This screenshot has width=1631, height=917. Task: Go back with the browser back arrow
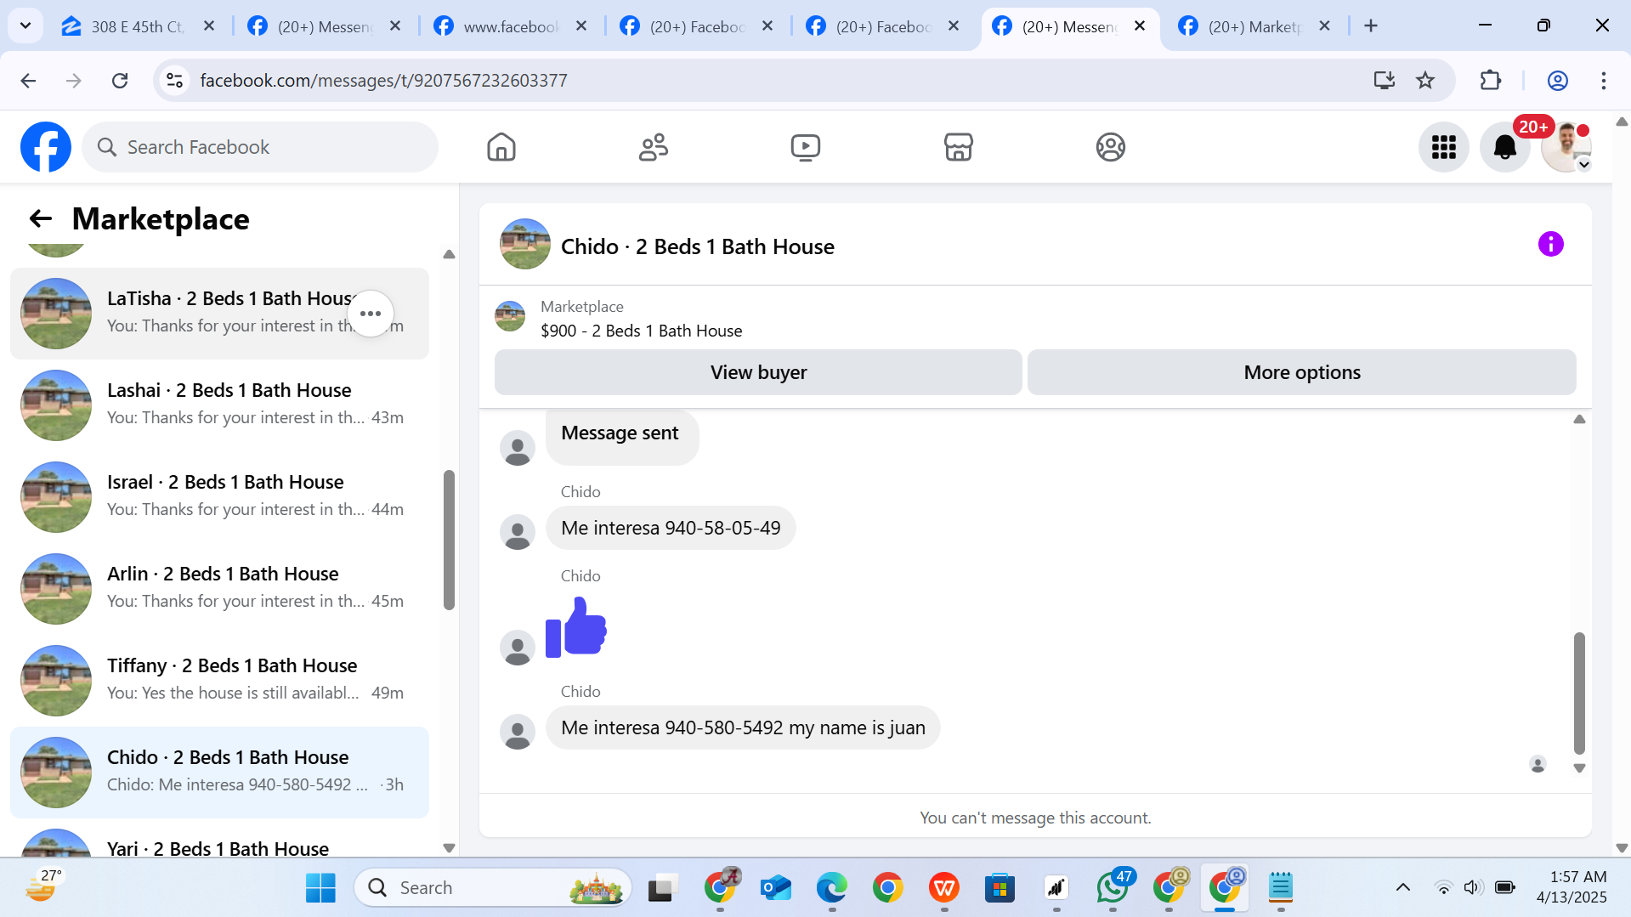28,80
